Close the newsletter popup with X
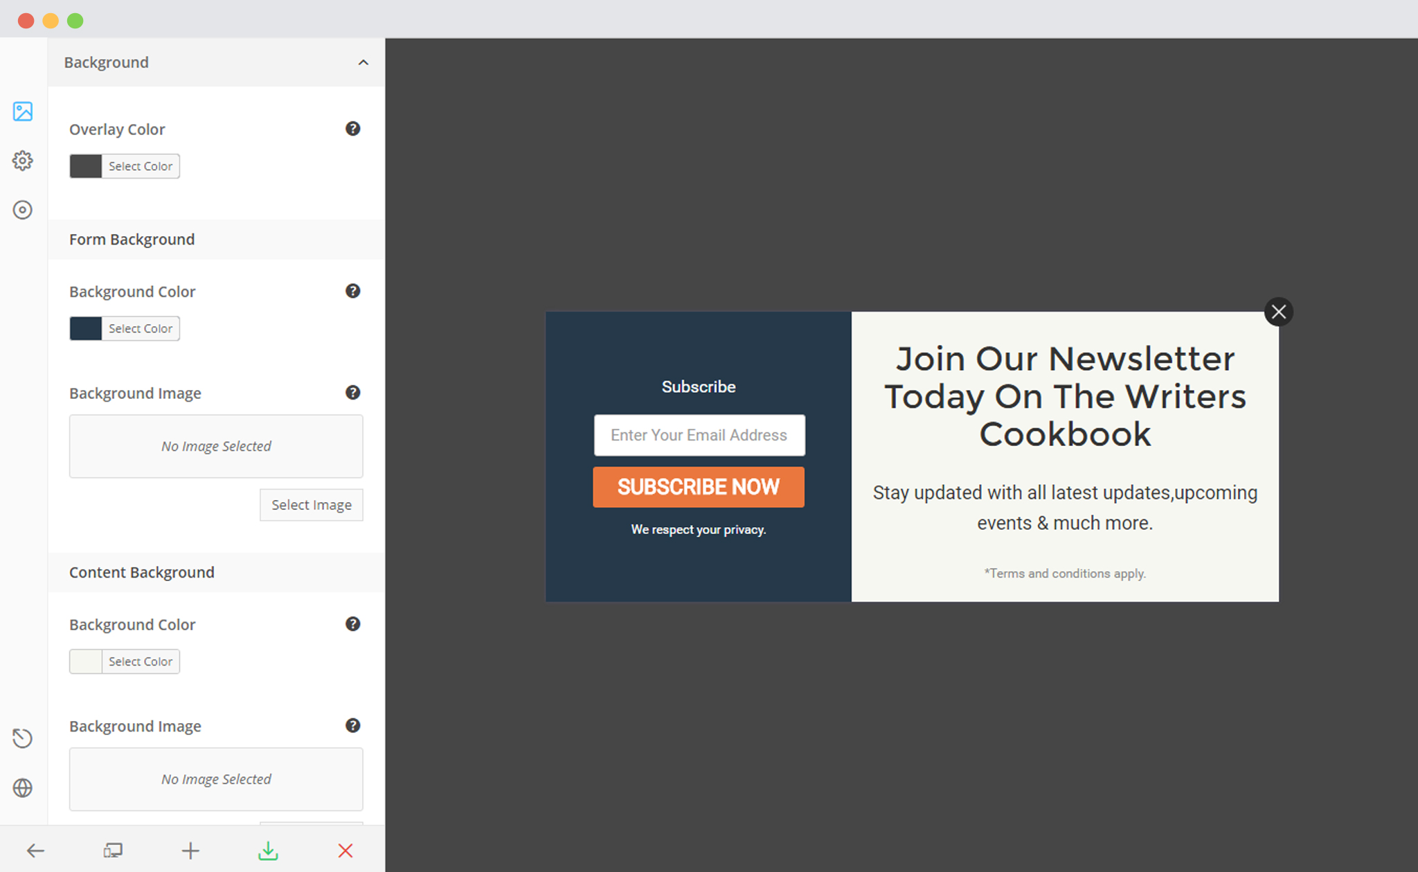The image size is (1418, 872). pyautogui.click(x=1278, y=312)
